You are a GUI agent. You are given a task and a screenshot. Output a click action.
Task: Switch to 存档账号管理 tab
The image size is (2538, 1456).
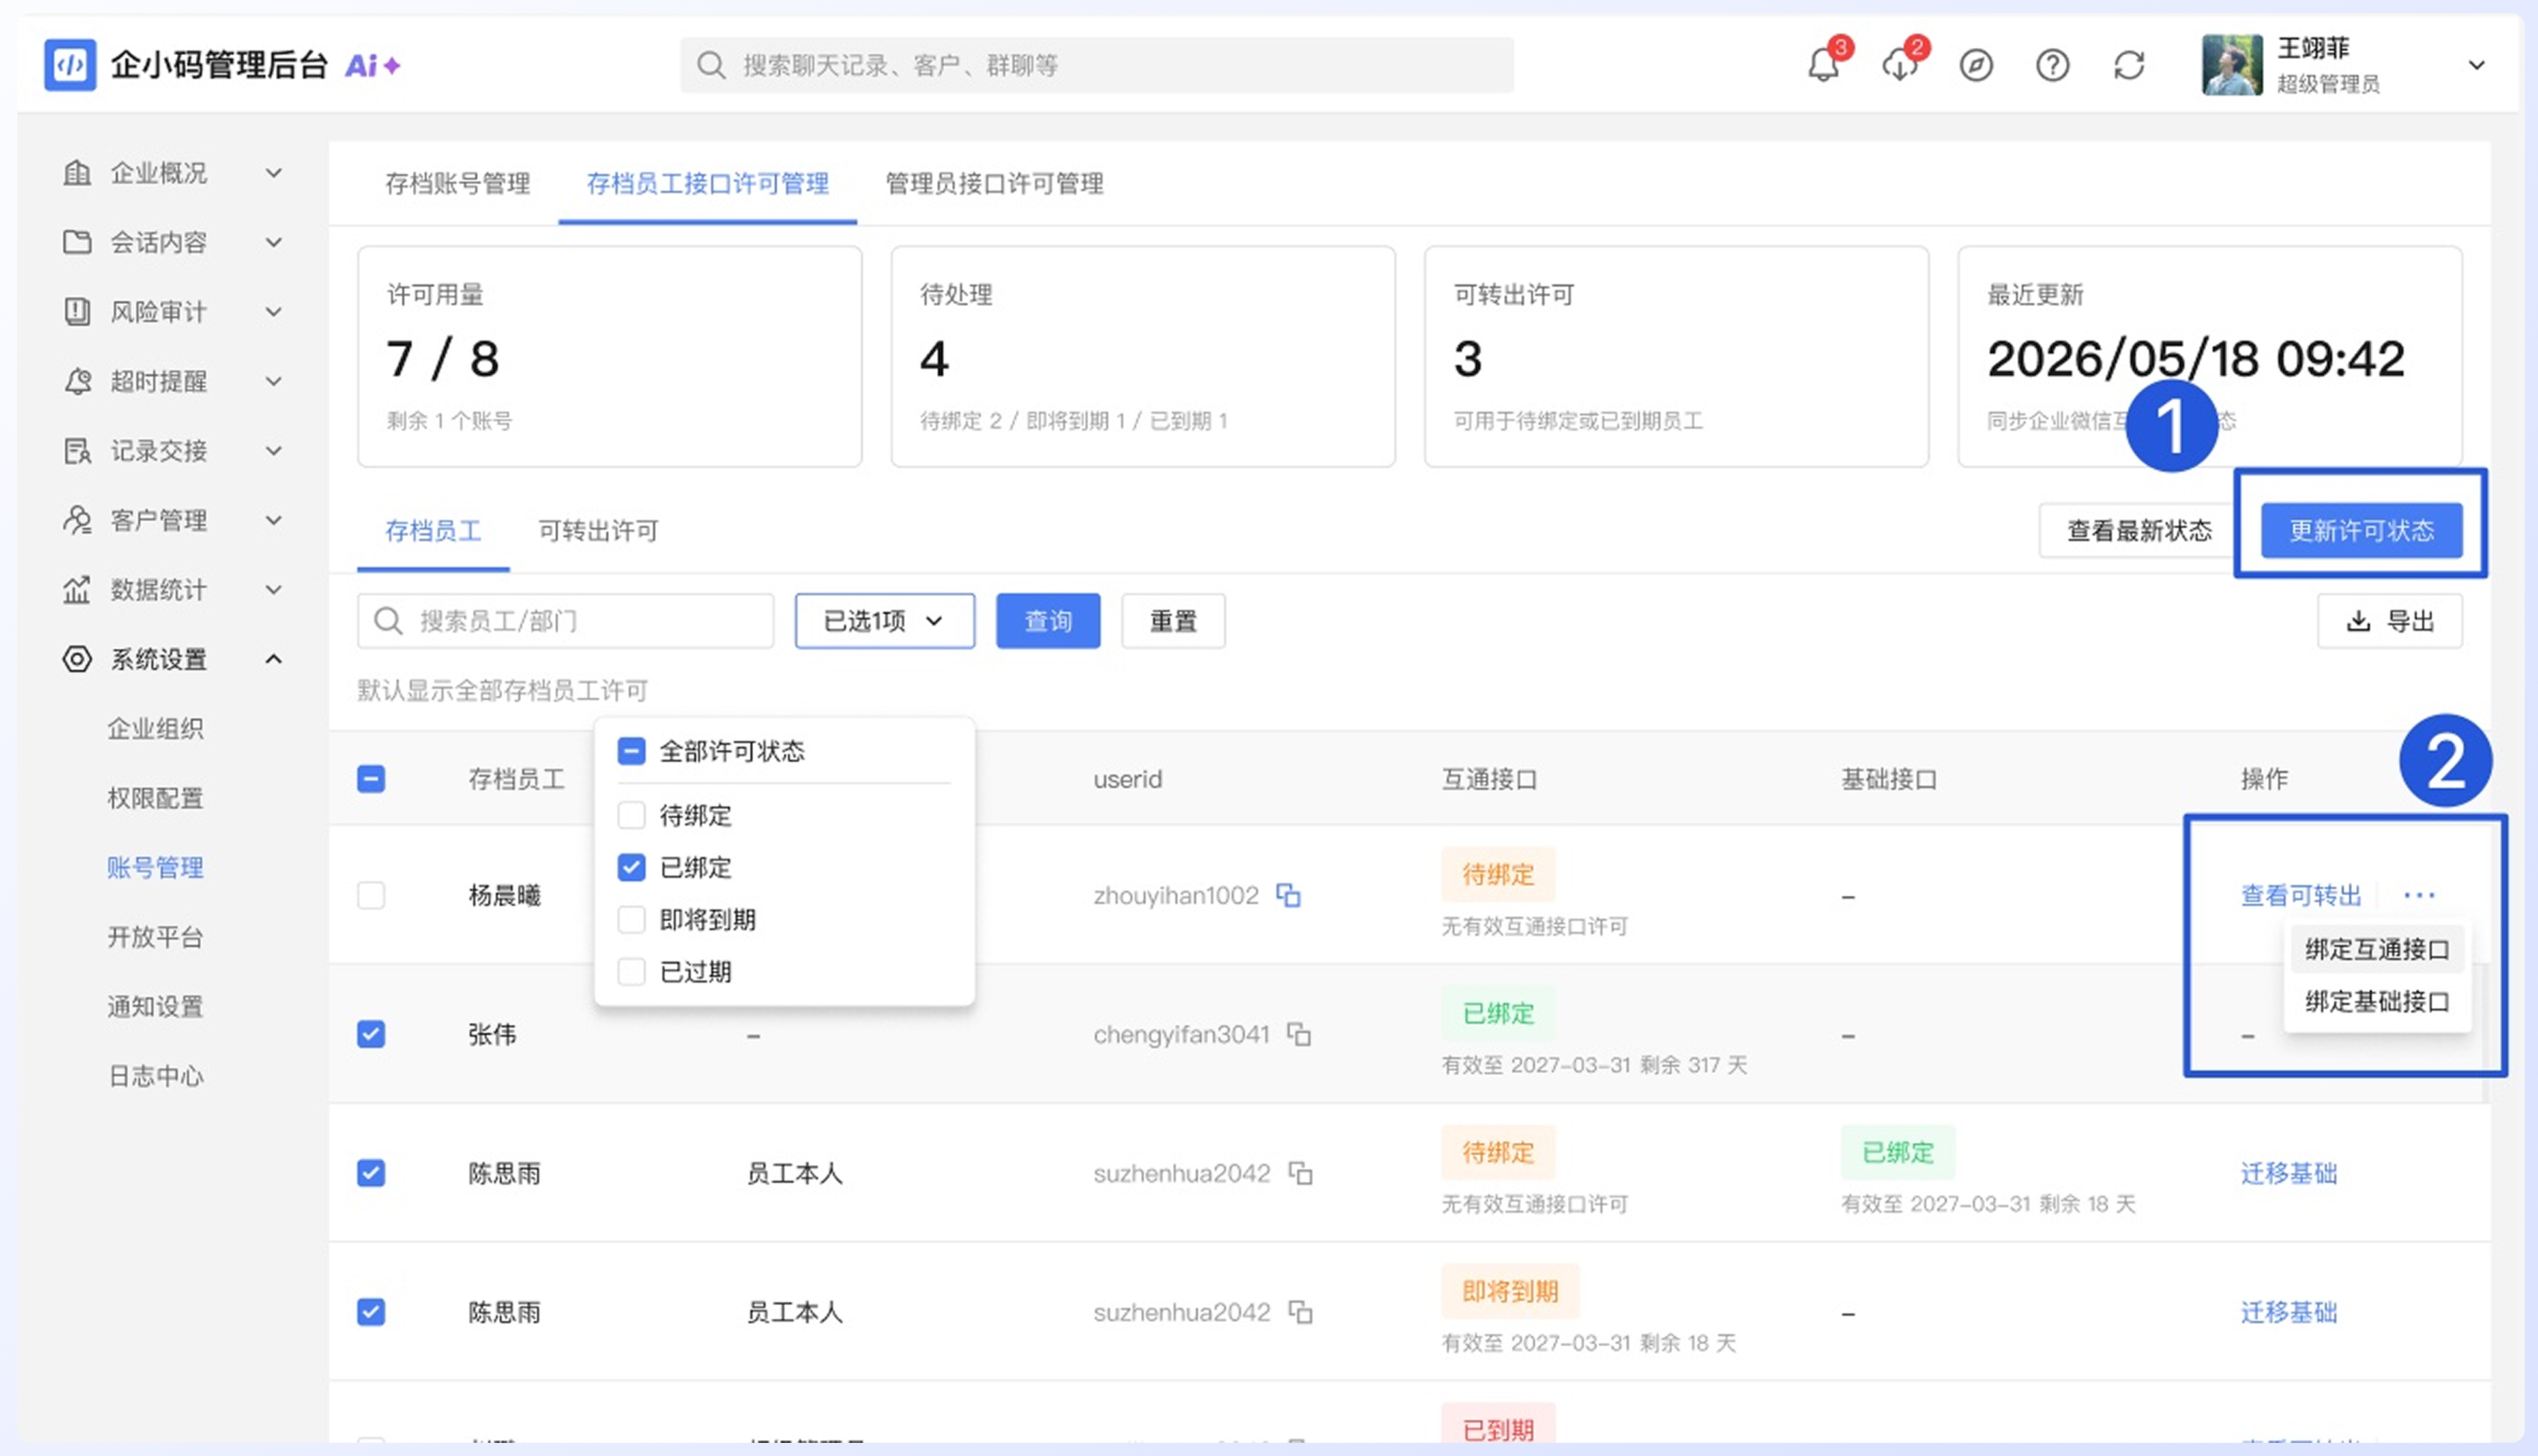pos(457,184)
